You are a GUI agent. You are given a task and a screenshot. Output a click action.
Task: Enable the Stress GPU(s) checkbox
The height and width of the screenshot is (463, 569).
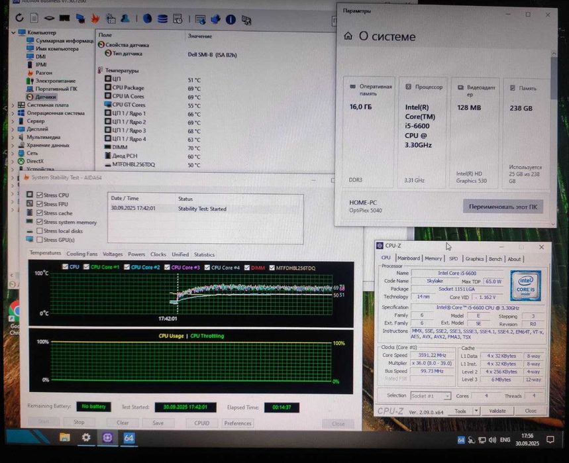40,240
